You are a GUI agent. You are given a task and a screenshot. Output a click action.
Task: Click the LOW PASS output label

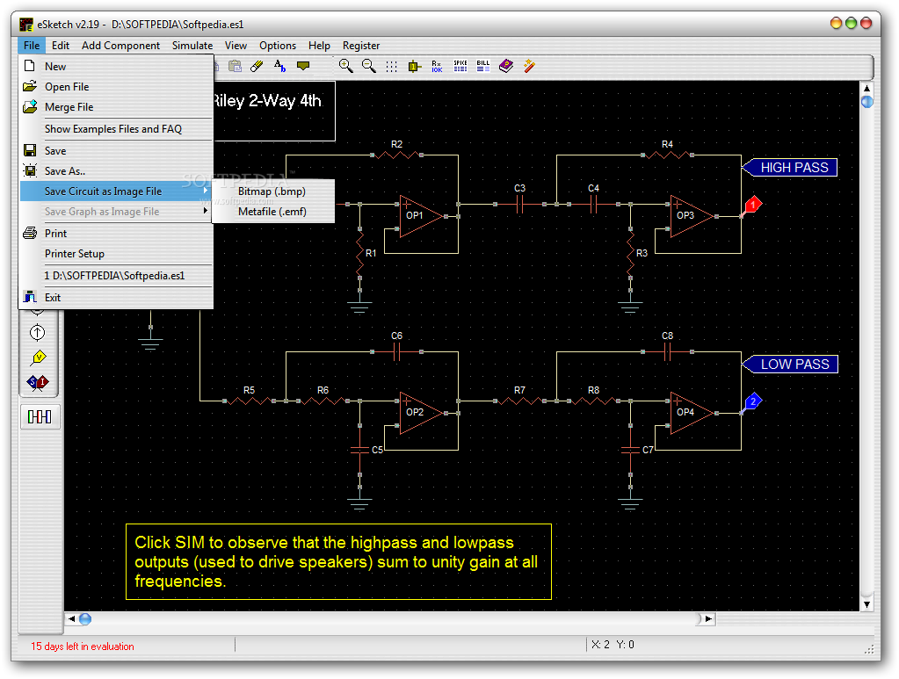pyautogui.click(x=790, y=364)
